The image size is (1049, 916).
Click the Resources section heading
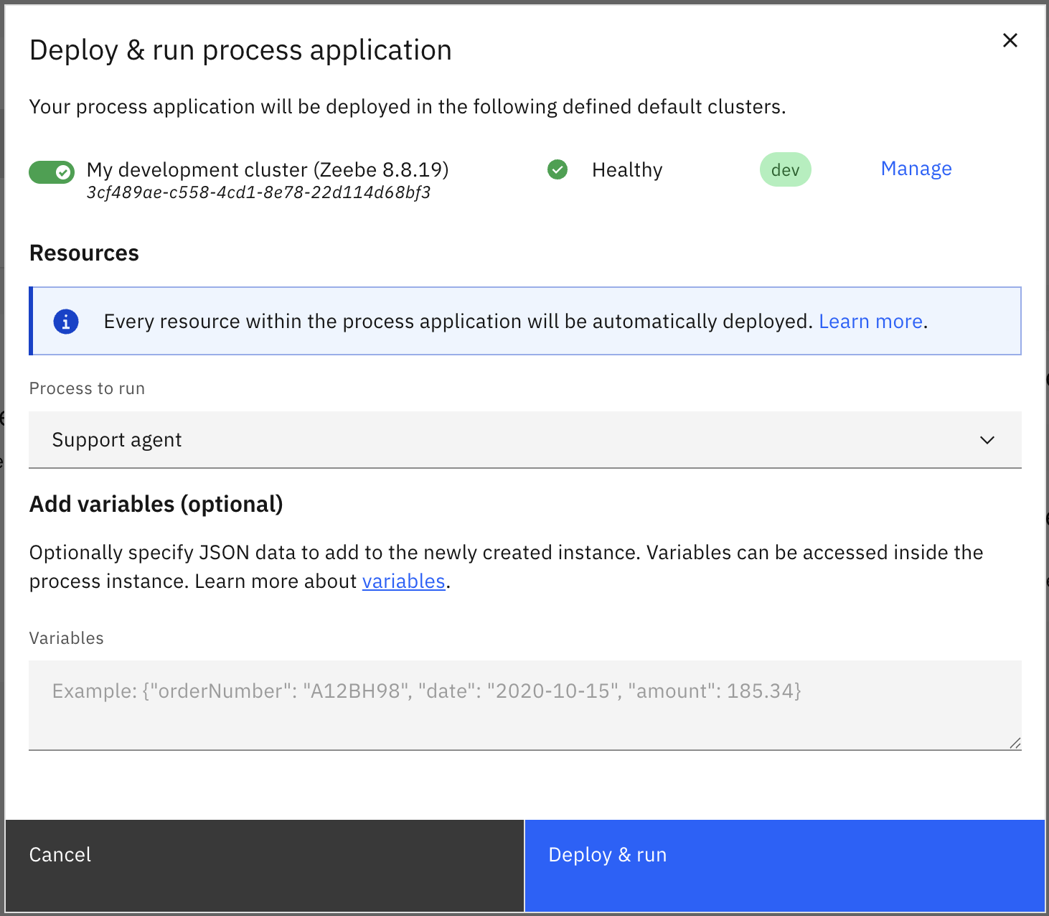84,253
